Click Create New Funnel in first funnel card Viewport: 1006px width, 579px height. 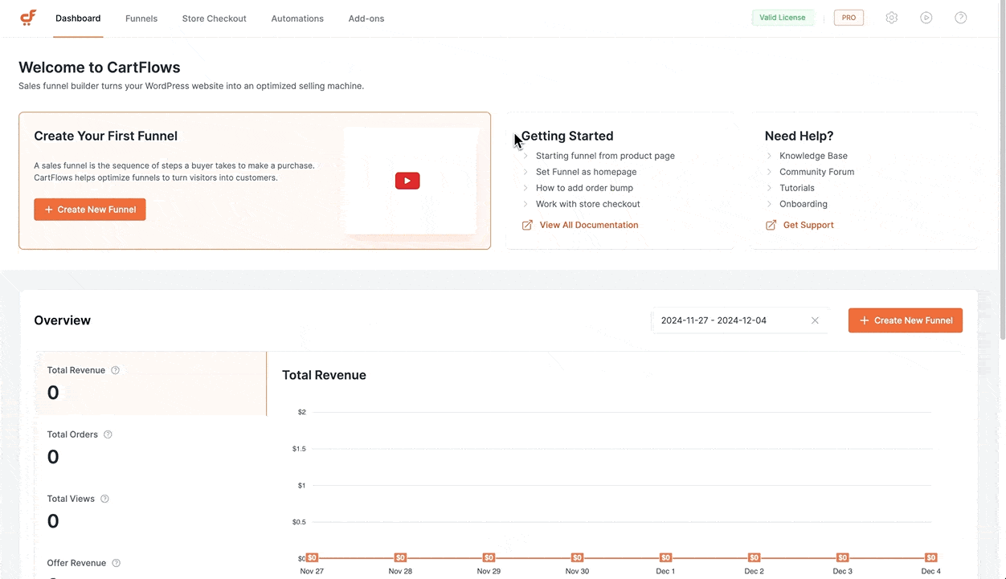tap(90, 210)
